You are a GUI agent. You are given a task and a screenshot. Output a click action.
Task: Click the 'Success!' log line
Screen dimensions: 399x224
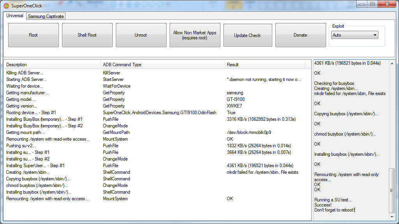coord(323,205)
